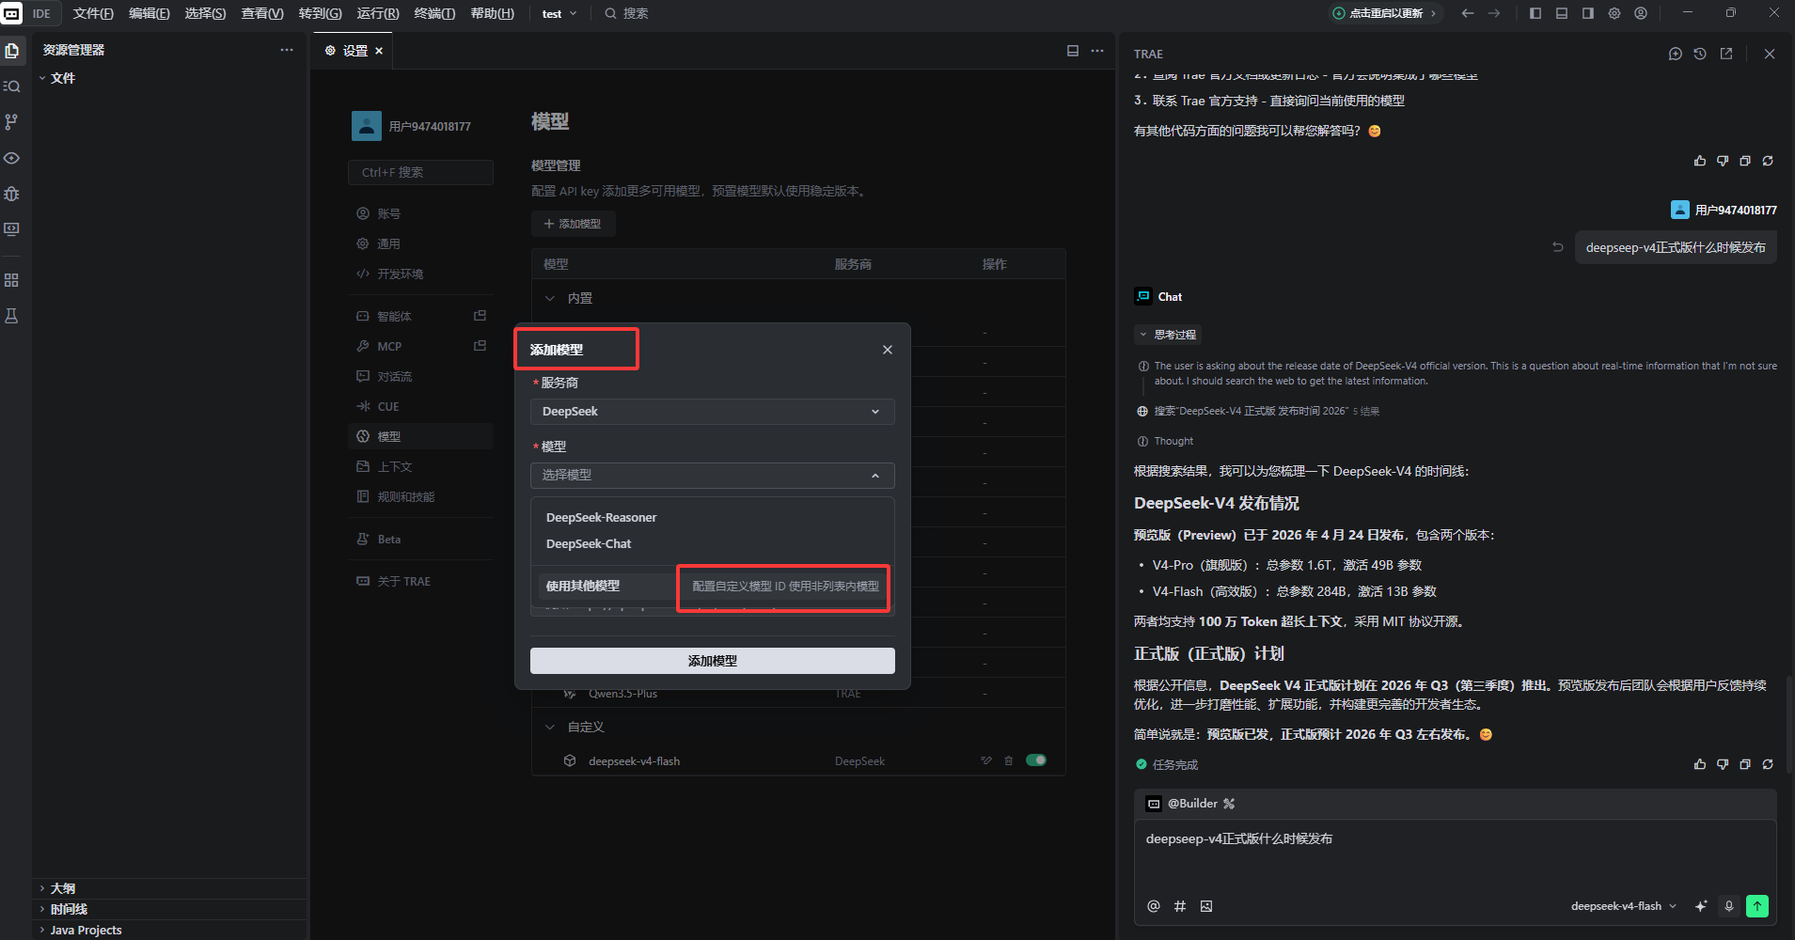The width and height of the screenshot is (1795, 940).
Task: Pop out TRAE chat into separate window
Action: [x=1726, y=54]
